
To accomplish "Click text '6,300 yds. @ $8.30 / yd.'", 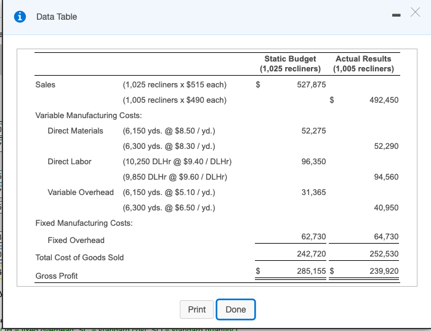I will (169, 146).
